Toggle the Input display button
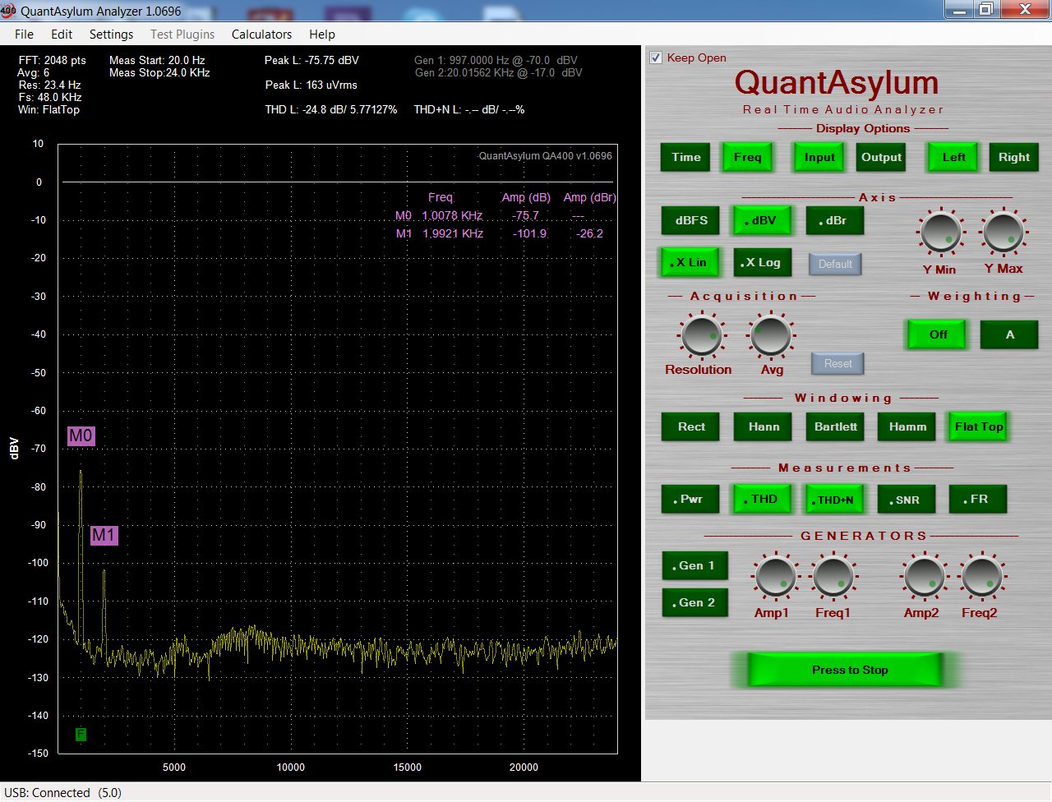 click(819, 158)
